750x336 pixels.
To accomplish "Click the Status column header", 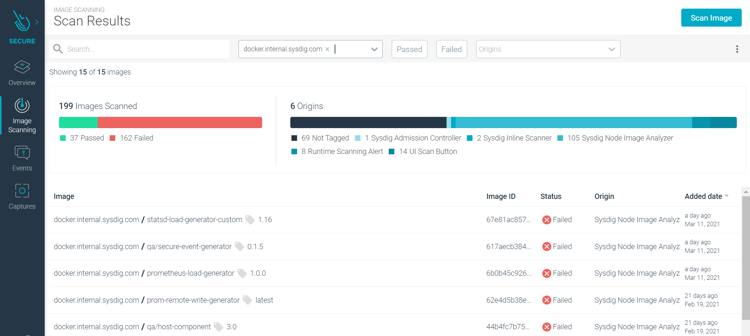I will 551,196.
